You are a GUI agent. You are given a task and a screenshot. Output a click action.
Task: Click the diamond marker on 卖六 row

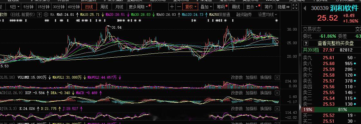coord(355,75)
